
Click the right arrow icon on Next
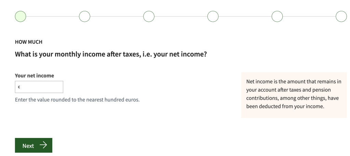coord(43,145)
